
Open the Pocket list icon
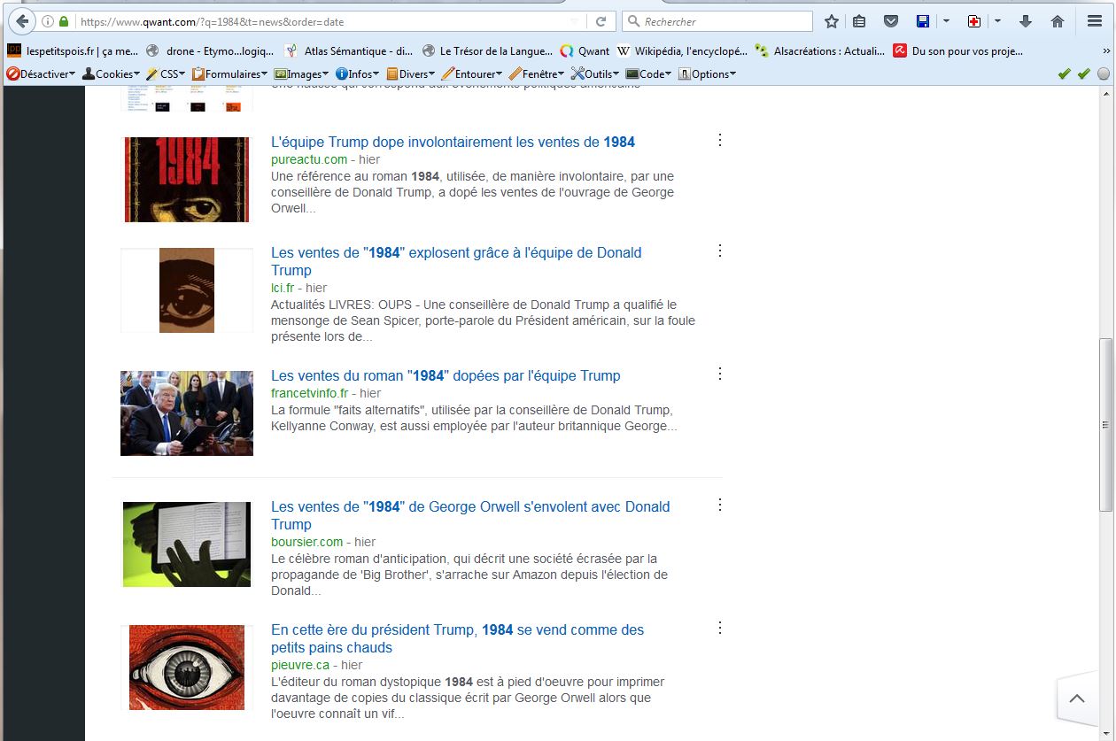[891, 21]
